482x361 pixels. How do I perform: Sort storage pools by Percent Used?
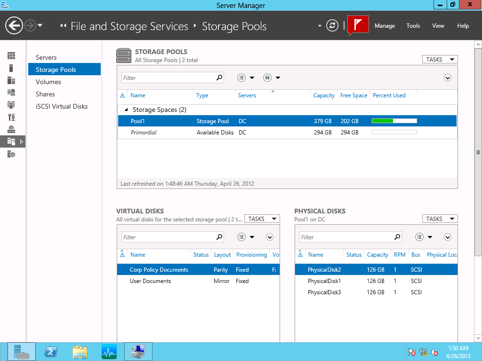coord(389,95)
